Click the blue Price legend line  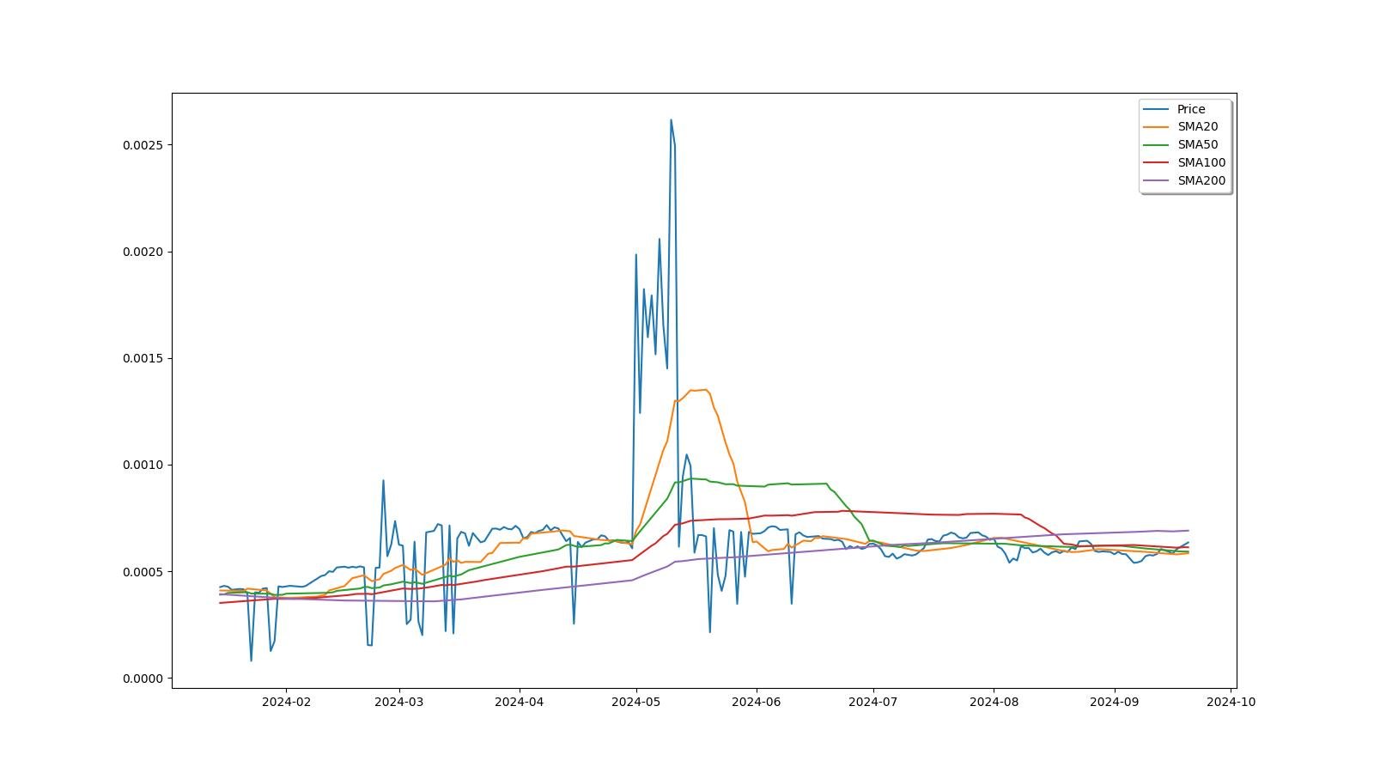click(1157, 109)
